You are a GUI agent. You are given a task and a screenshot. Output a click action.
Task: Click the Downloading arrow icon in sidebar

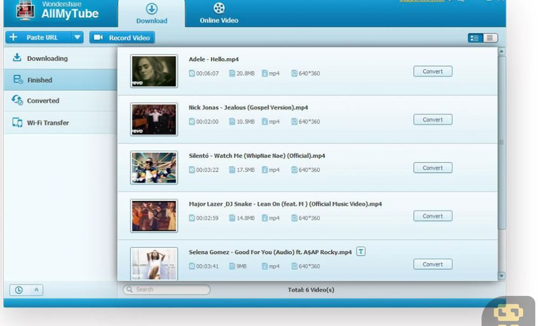point(17,58)
